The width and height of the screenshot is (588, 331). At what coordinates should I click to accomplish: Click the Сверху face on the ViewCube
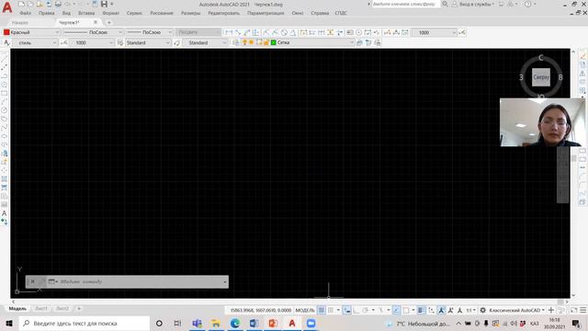[541, 77]
